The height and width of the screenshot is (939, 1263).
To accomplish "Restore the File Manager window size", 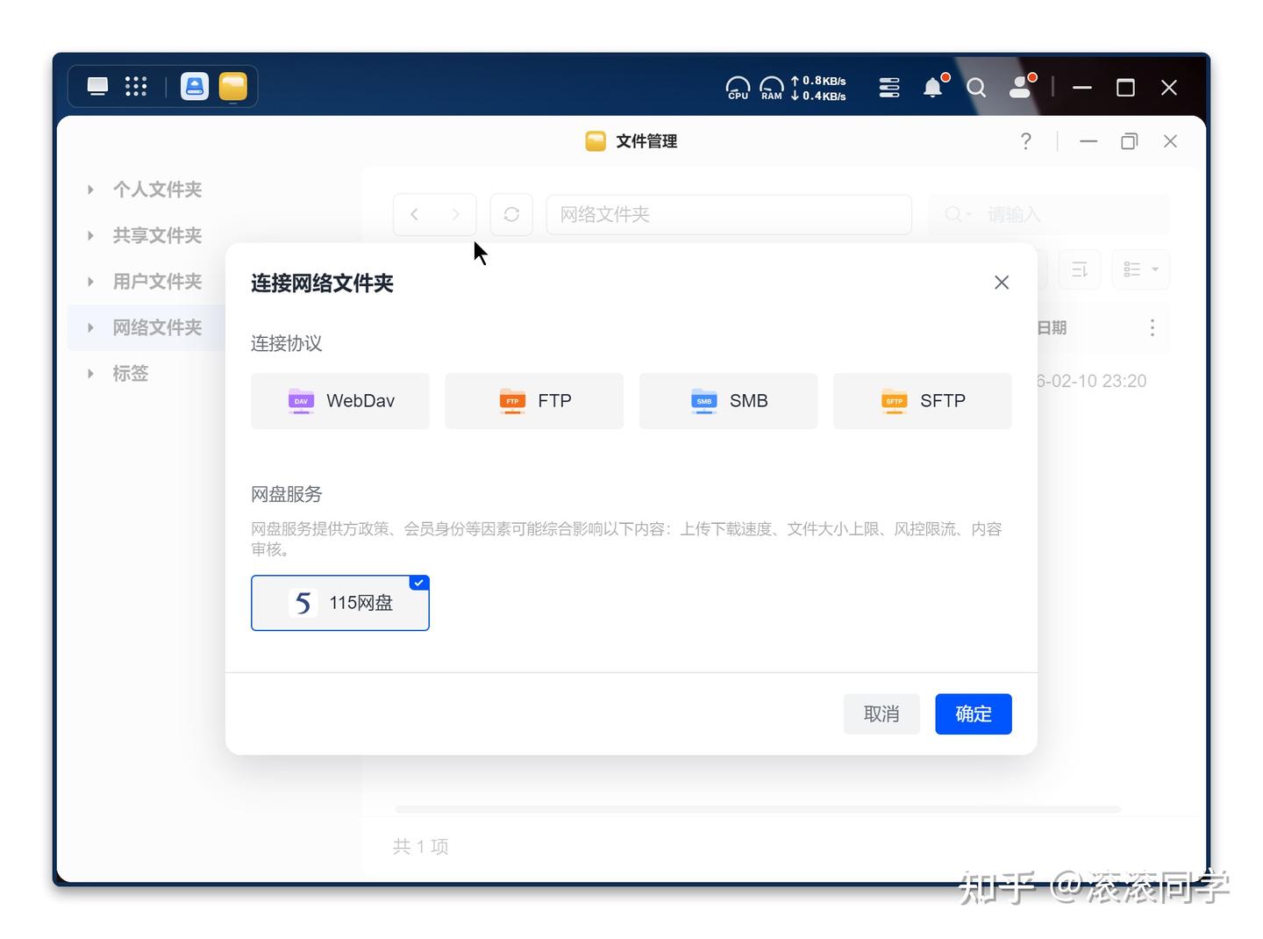I will pyautogui.click(x=1130, y=141).
